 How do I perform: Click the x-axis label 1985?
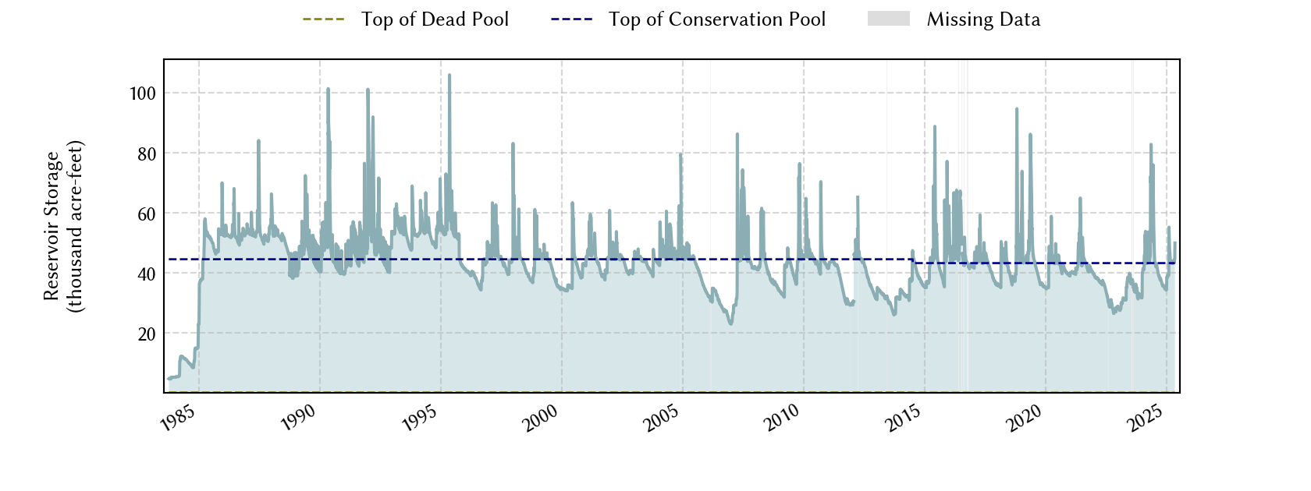tap(178, 419)
